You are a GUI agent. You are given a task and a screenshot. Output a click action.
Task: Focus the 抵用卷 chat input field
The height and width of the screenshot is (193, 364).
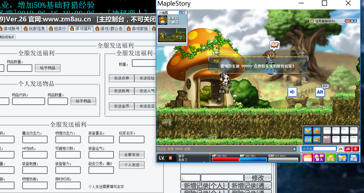[x=325, y=149]
